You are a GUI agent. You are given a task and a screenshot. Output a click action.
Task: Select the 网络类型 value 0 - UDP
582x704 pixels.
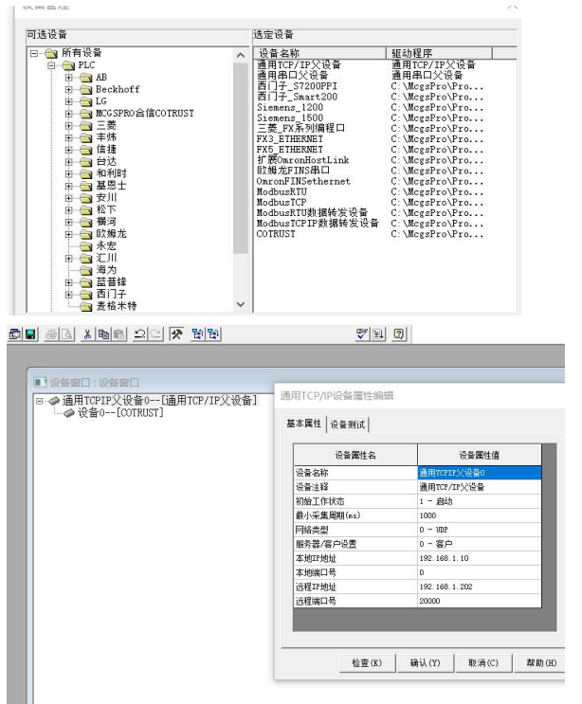tap(480, 530)
